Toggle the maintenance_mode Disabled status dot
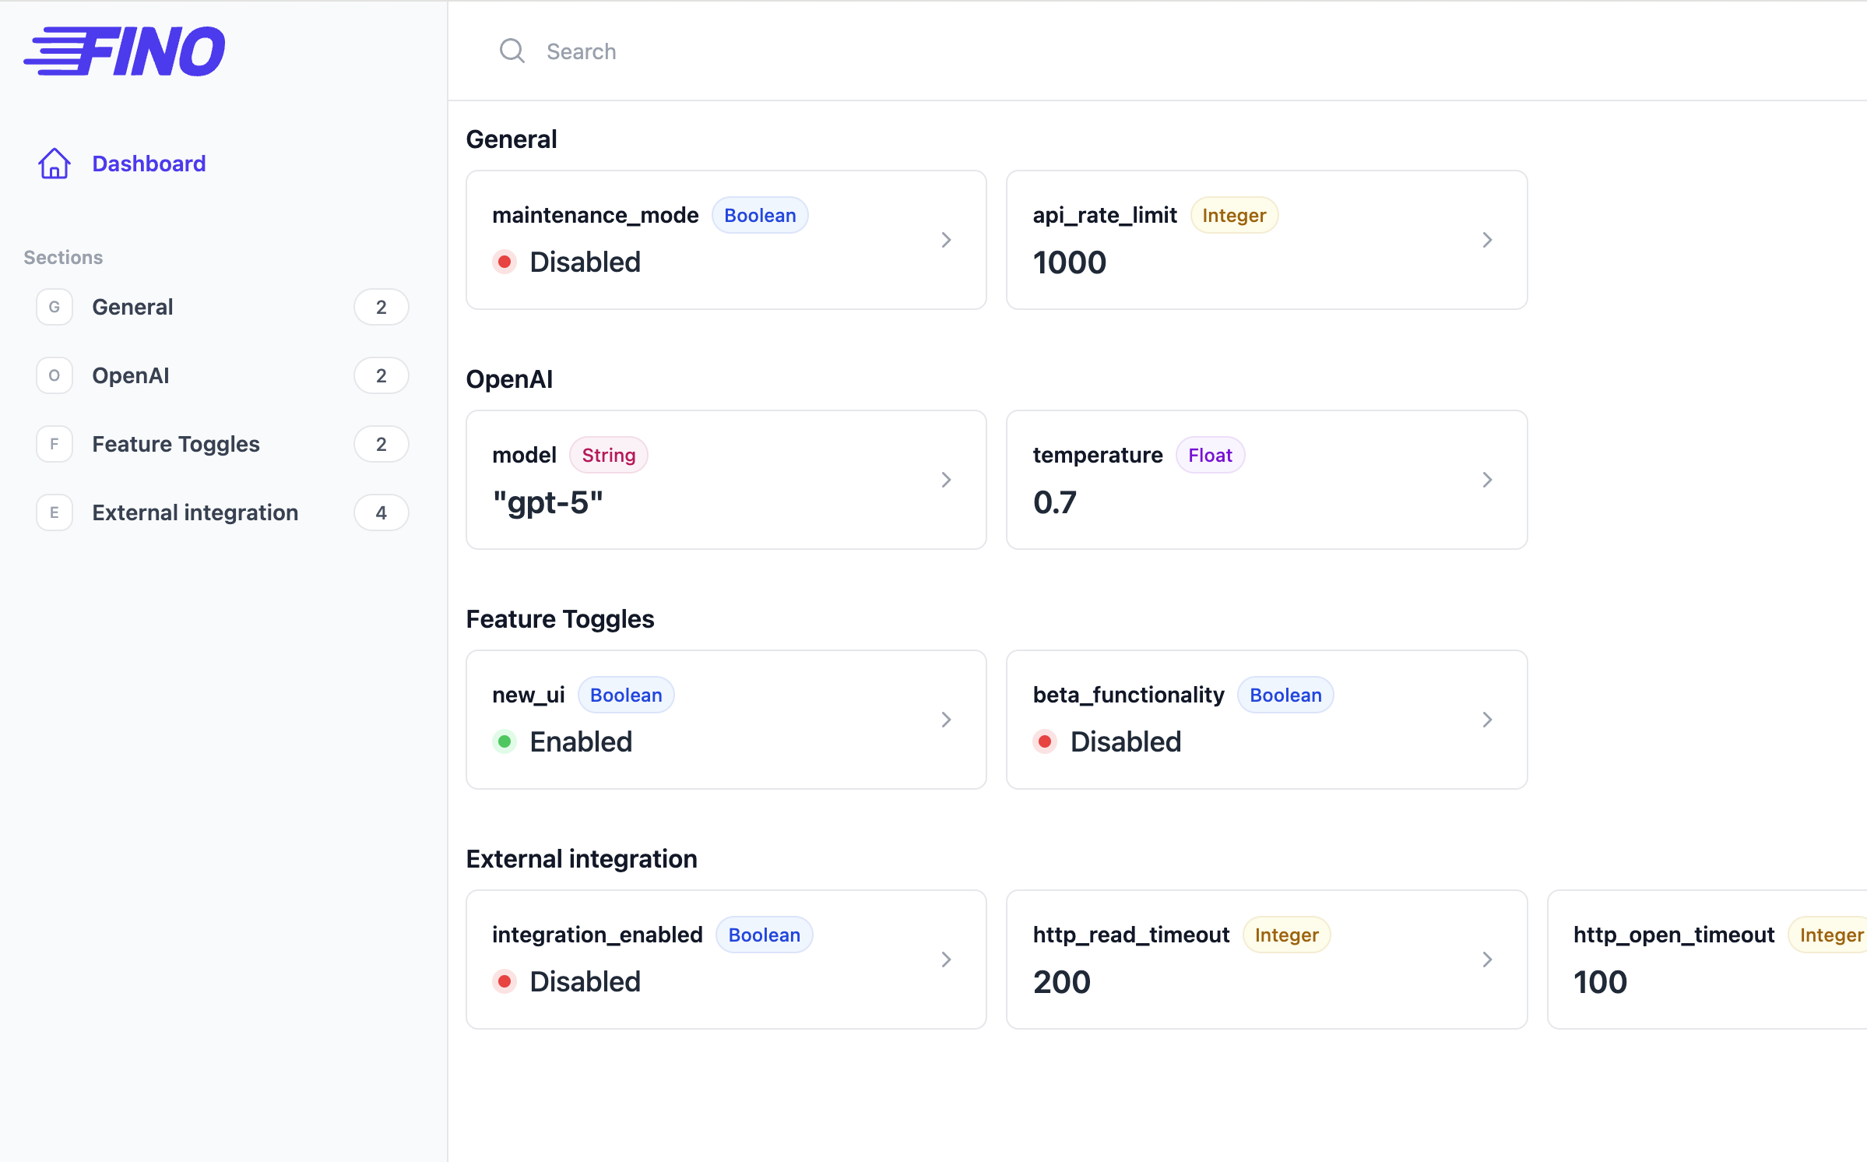 click(x=505, y=262)
